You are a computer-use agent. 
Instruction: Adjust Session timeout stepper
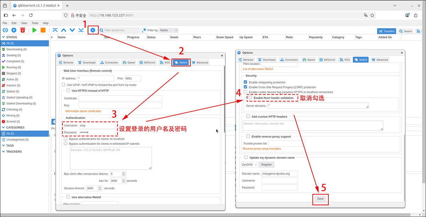click(x=100, y=188)
